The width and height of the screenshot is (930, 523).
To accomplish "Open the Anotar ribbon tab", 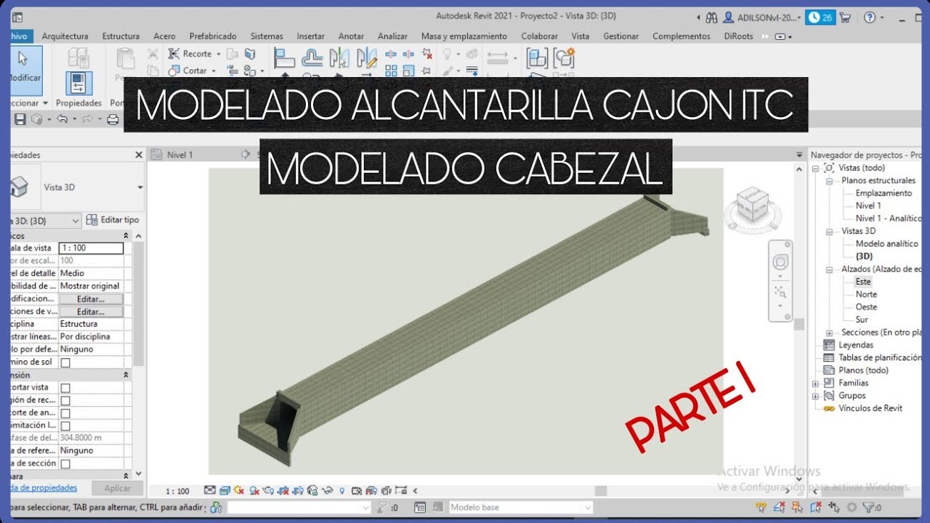I will [351, 36].
